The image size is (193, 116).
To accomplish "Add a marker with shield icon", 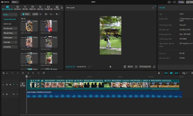I will (x=44, y=73).
